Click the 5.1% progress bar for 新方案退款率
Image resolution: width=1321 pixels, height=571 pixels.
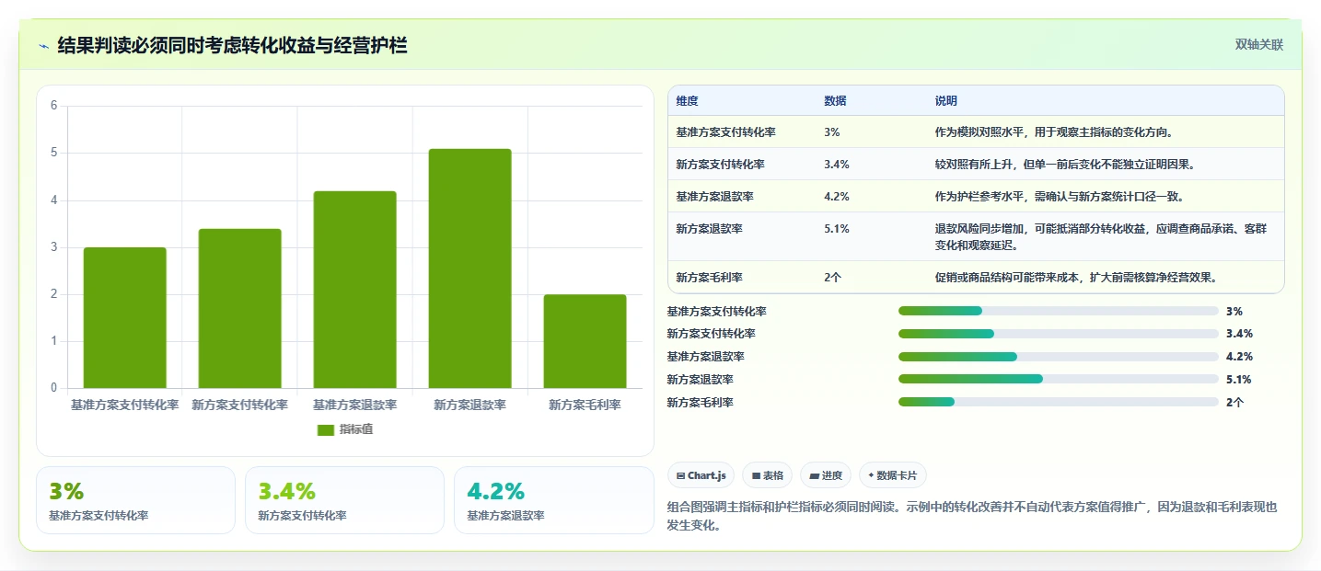(1059, 379)
